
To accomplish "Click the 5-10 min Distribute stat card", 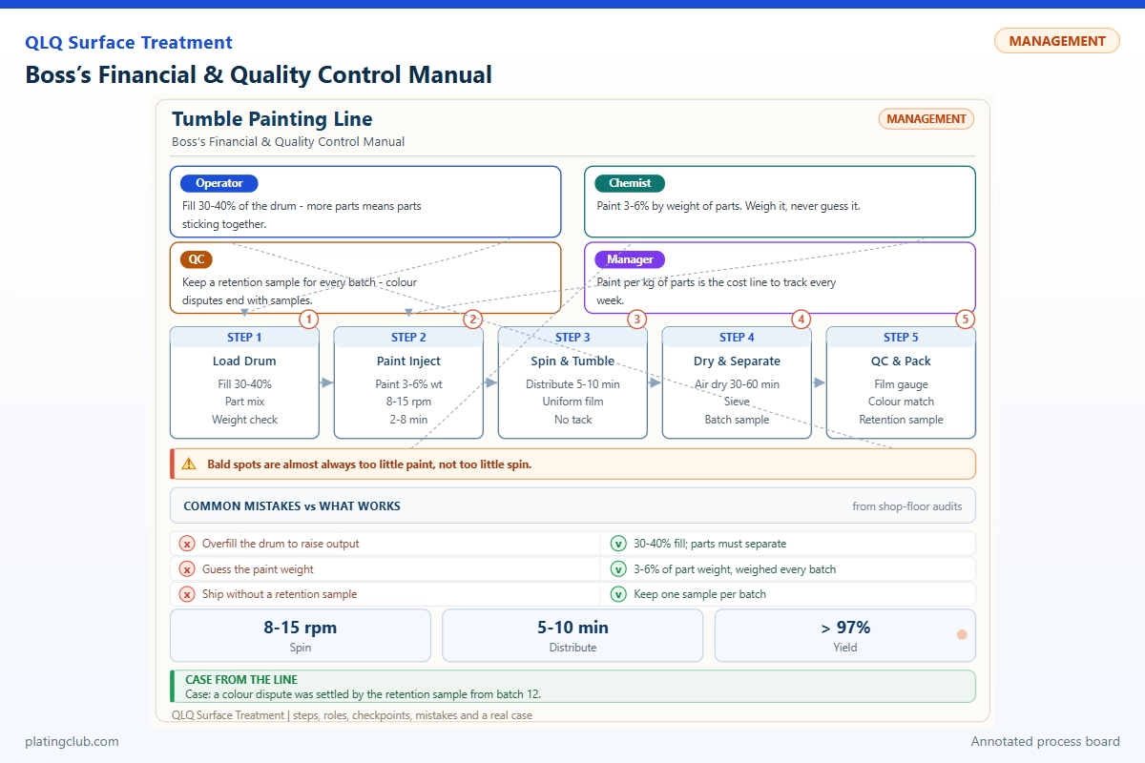I will click(572, 636).
